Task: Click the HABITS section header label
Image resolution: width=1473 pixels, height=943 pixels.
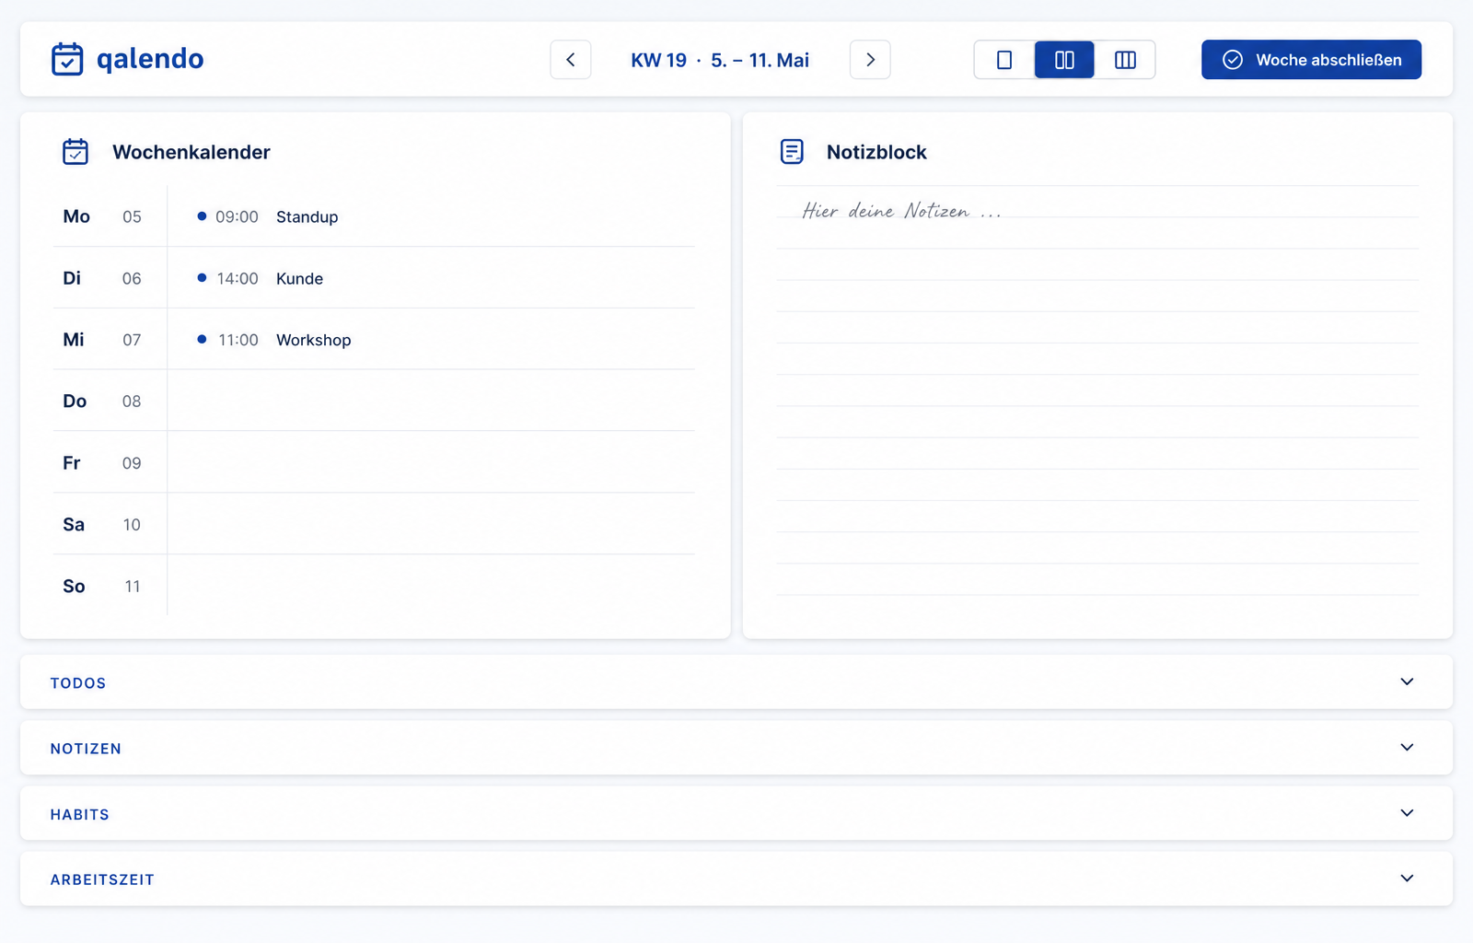Action: pyautogui.click(x=80, y=814)
